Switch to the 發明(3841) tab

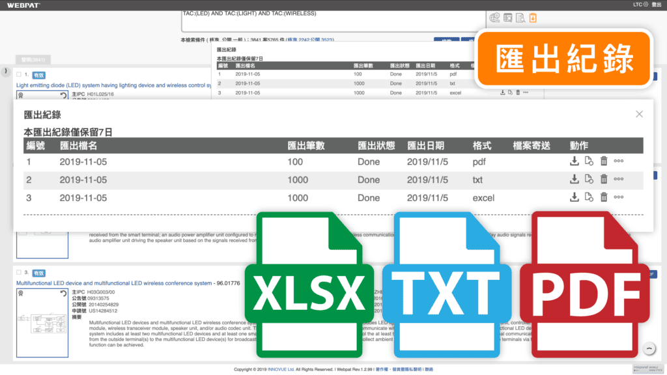[x=31, y=60]
